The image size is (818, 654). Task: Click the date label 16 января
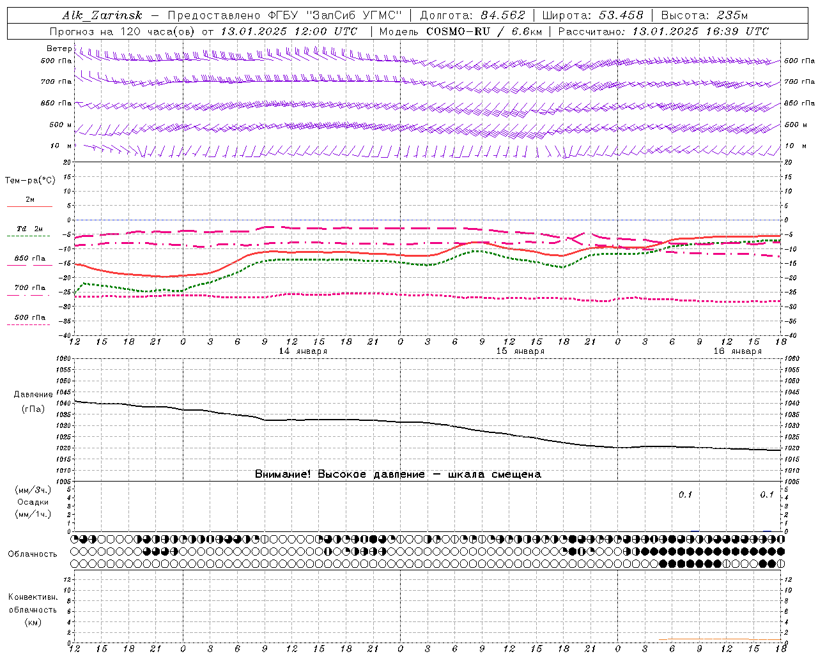tap(737, 351)
